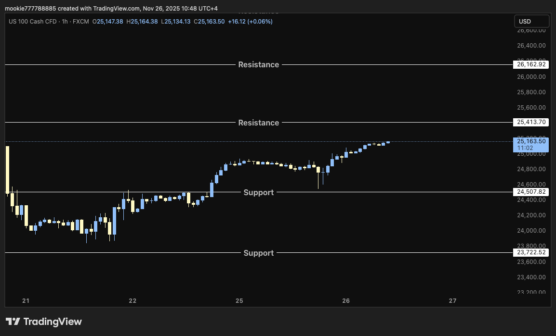Click the TradingView wordmark text at bottom
This screenshot has width=556, height=336.
(x=53, y=322)
